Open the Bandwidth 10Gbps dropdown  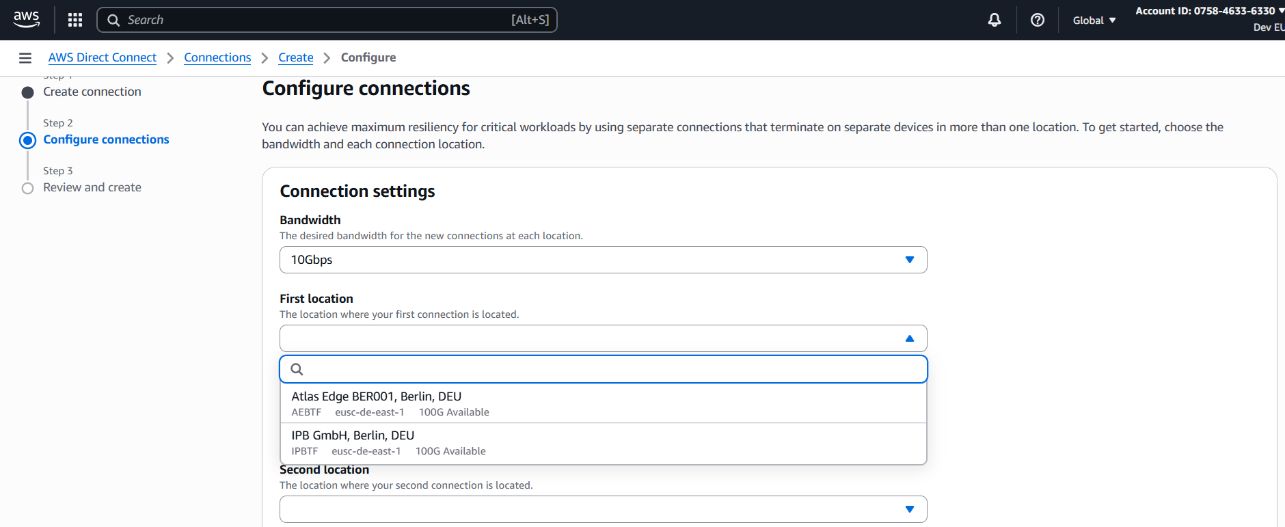tap(604, 260)
